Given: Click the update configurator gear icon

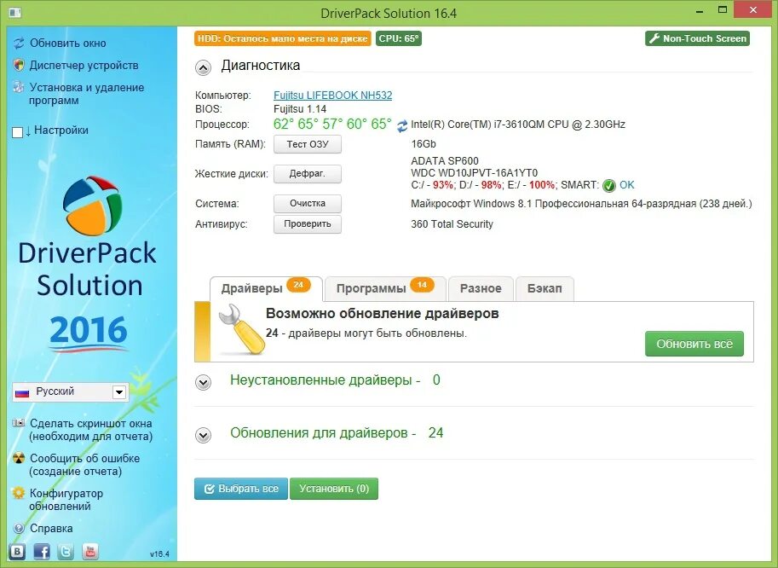Looking at the screenshot, I should [19, 493].
